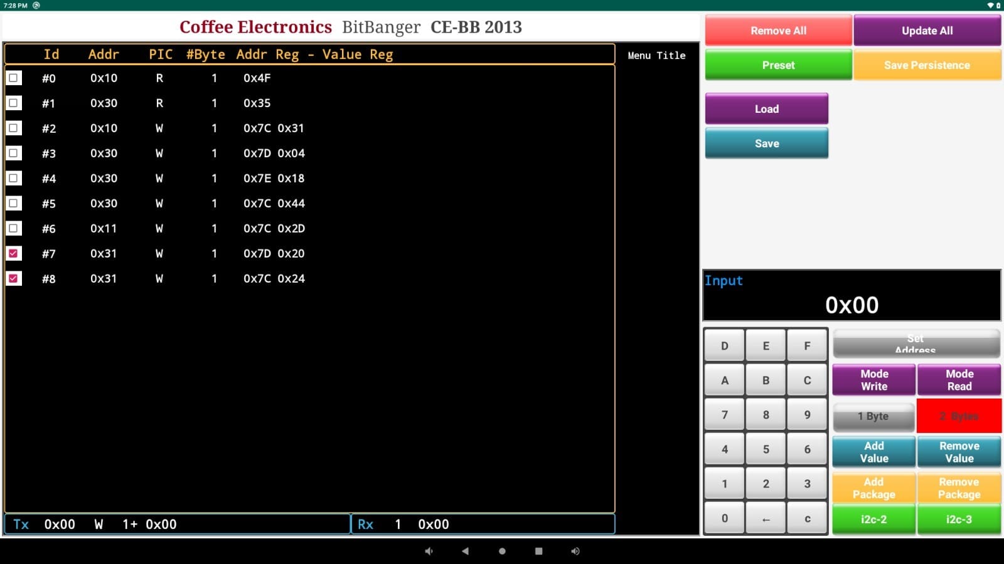Click Update All
1004x564 pixels.
(927, 30)
